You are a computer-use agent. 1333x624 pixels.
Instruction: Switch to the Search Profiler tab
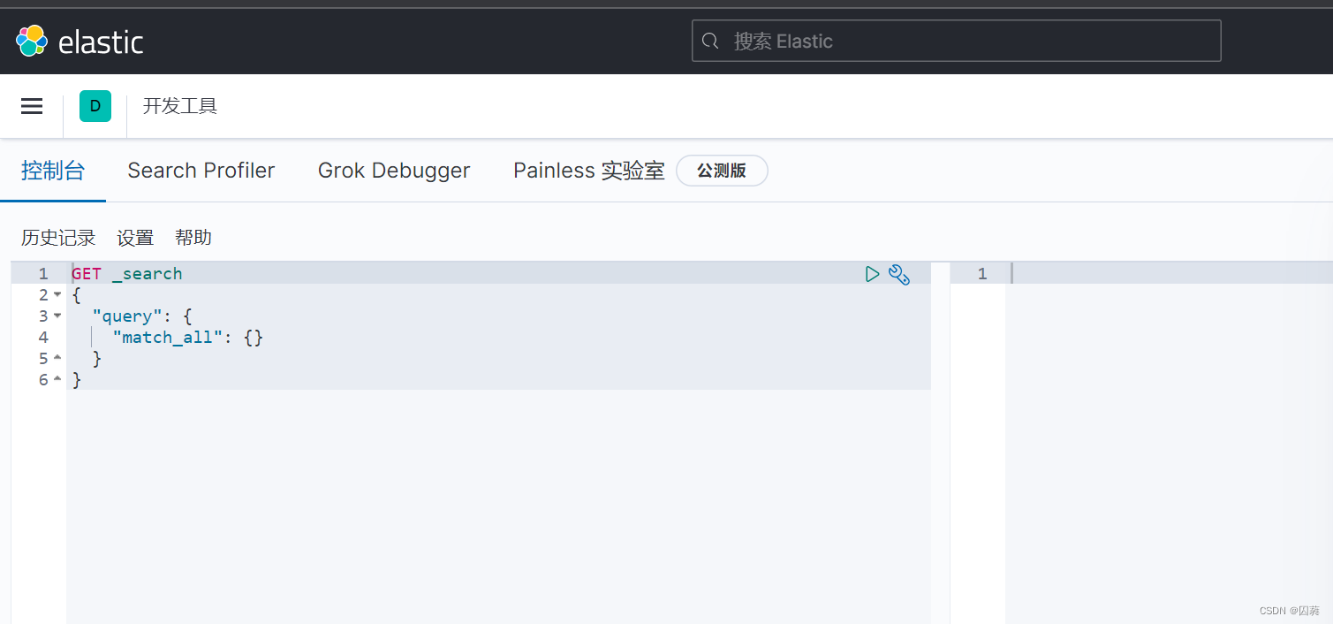pos(201,171)
